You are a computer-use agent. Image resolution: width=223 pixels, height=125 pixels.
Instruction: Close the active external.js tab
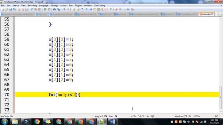212,14
